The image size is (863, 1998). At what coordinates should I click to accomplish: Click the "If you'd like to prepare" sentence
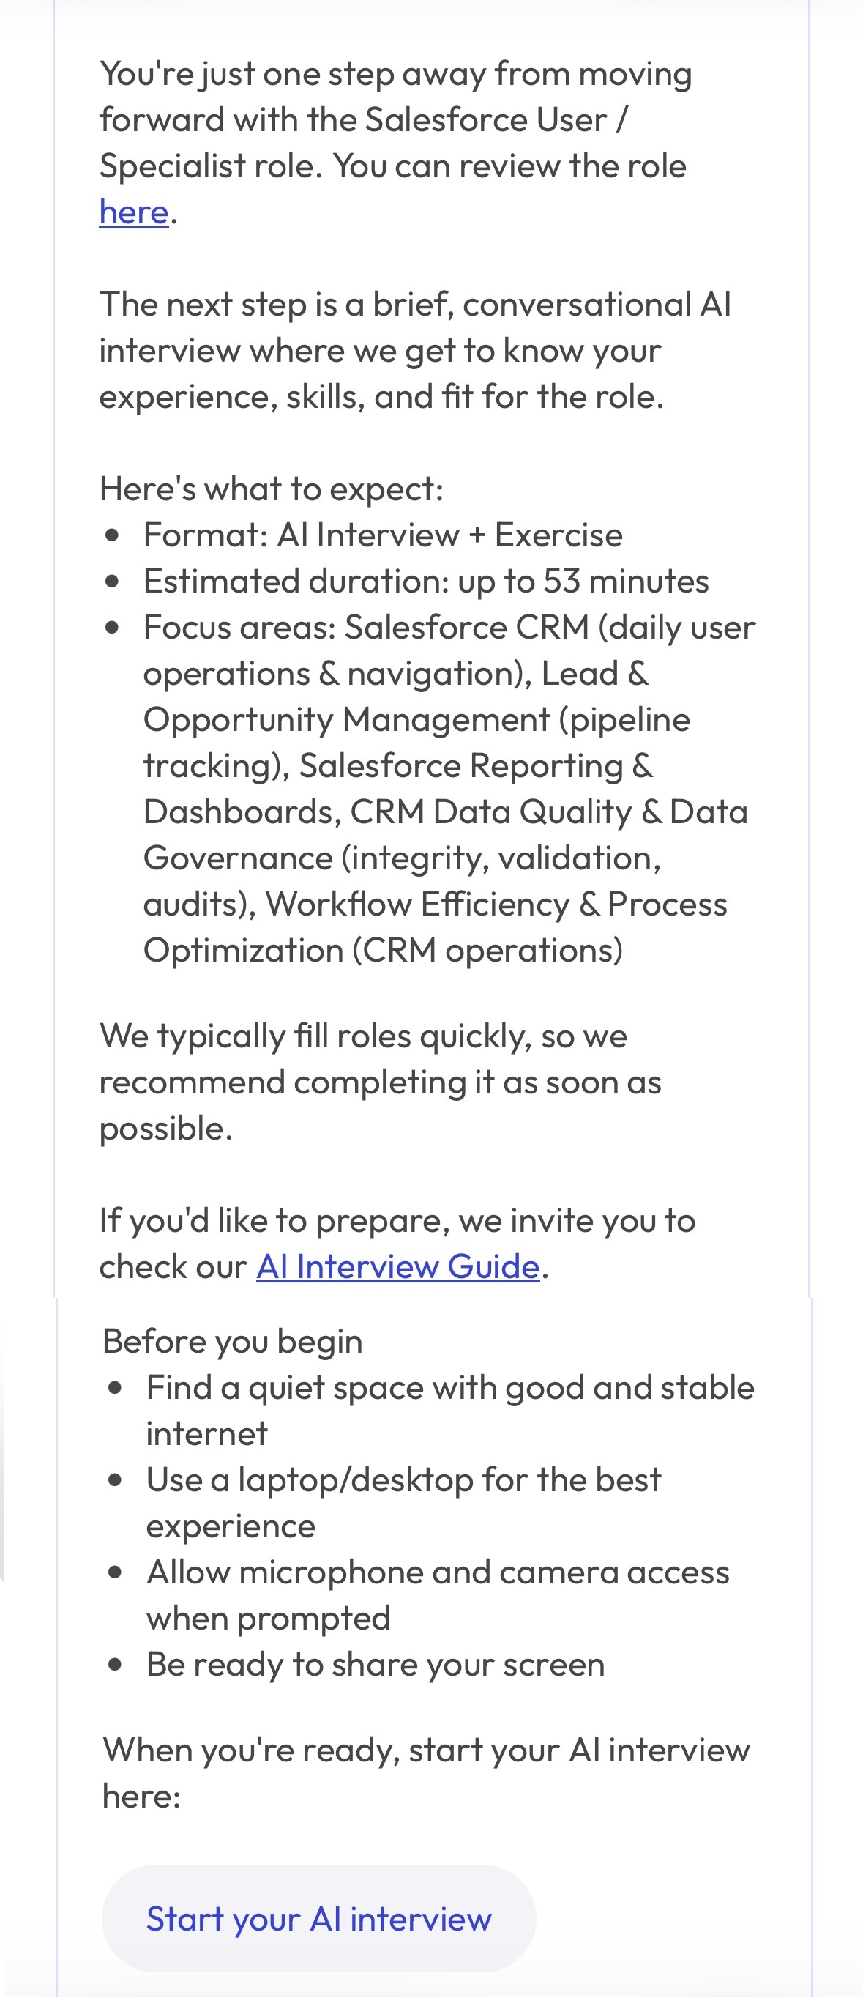[397, 1244]
